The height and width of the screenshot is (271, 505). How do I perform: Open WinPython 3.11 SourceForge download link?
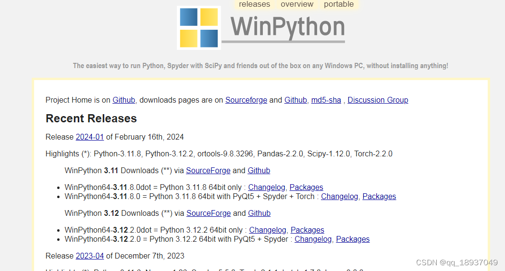point(208,170)
